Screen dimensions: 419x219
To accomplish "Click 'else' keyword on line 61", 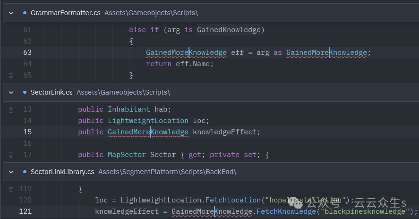I will tap(137, 30).
